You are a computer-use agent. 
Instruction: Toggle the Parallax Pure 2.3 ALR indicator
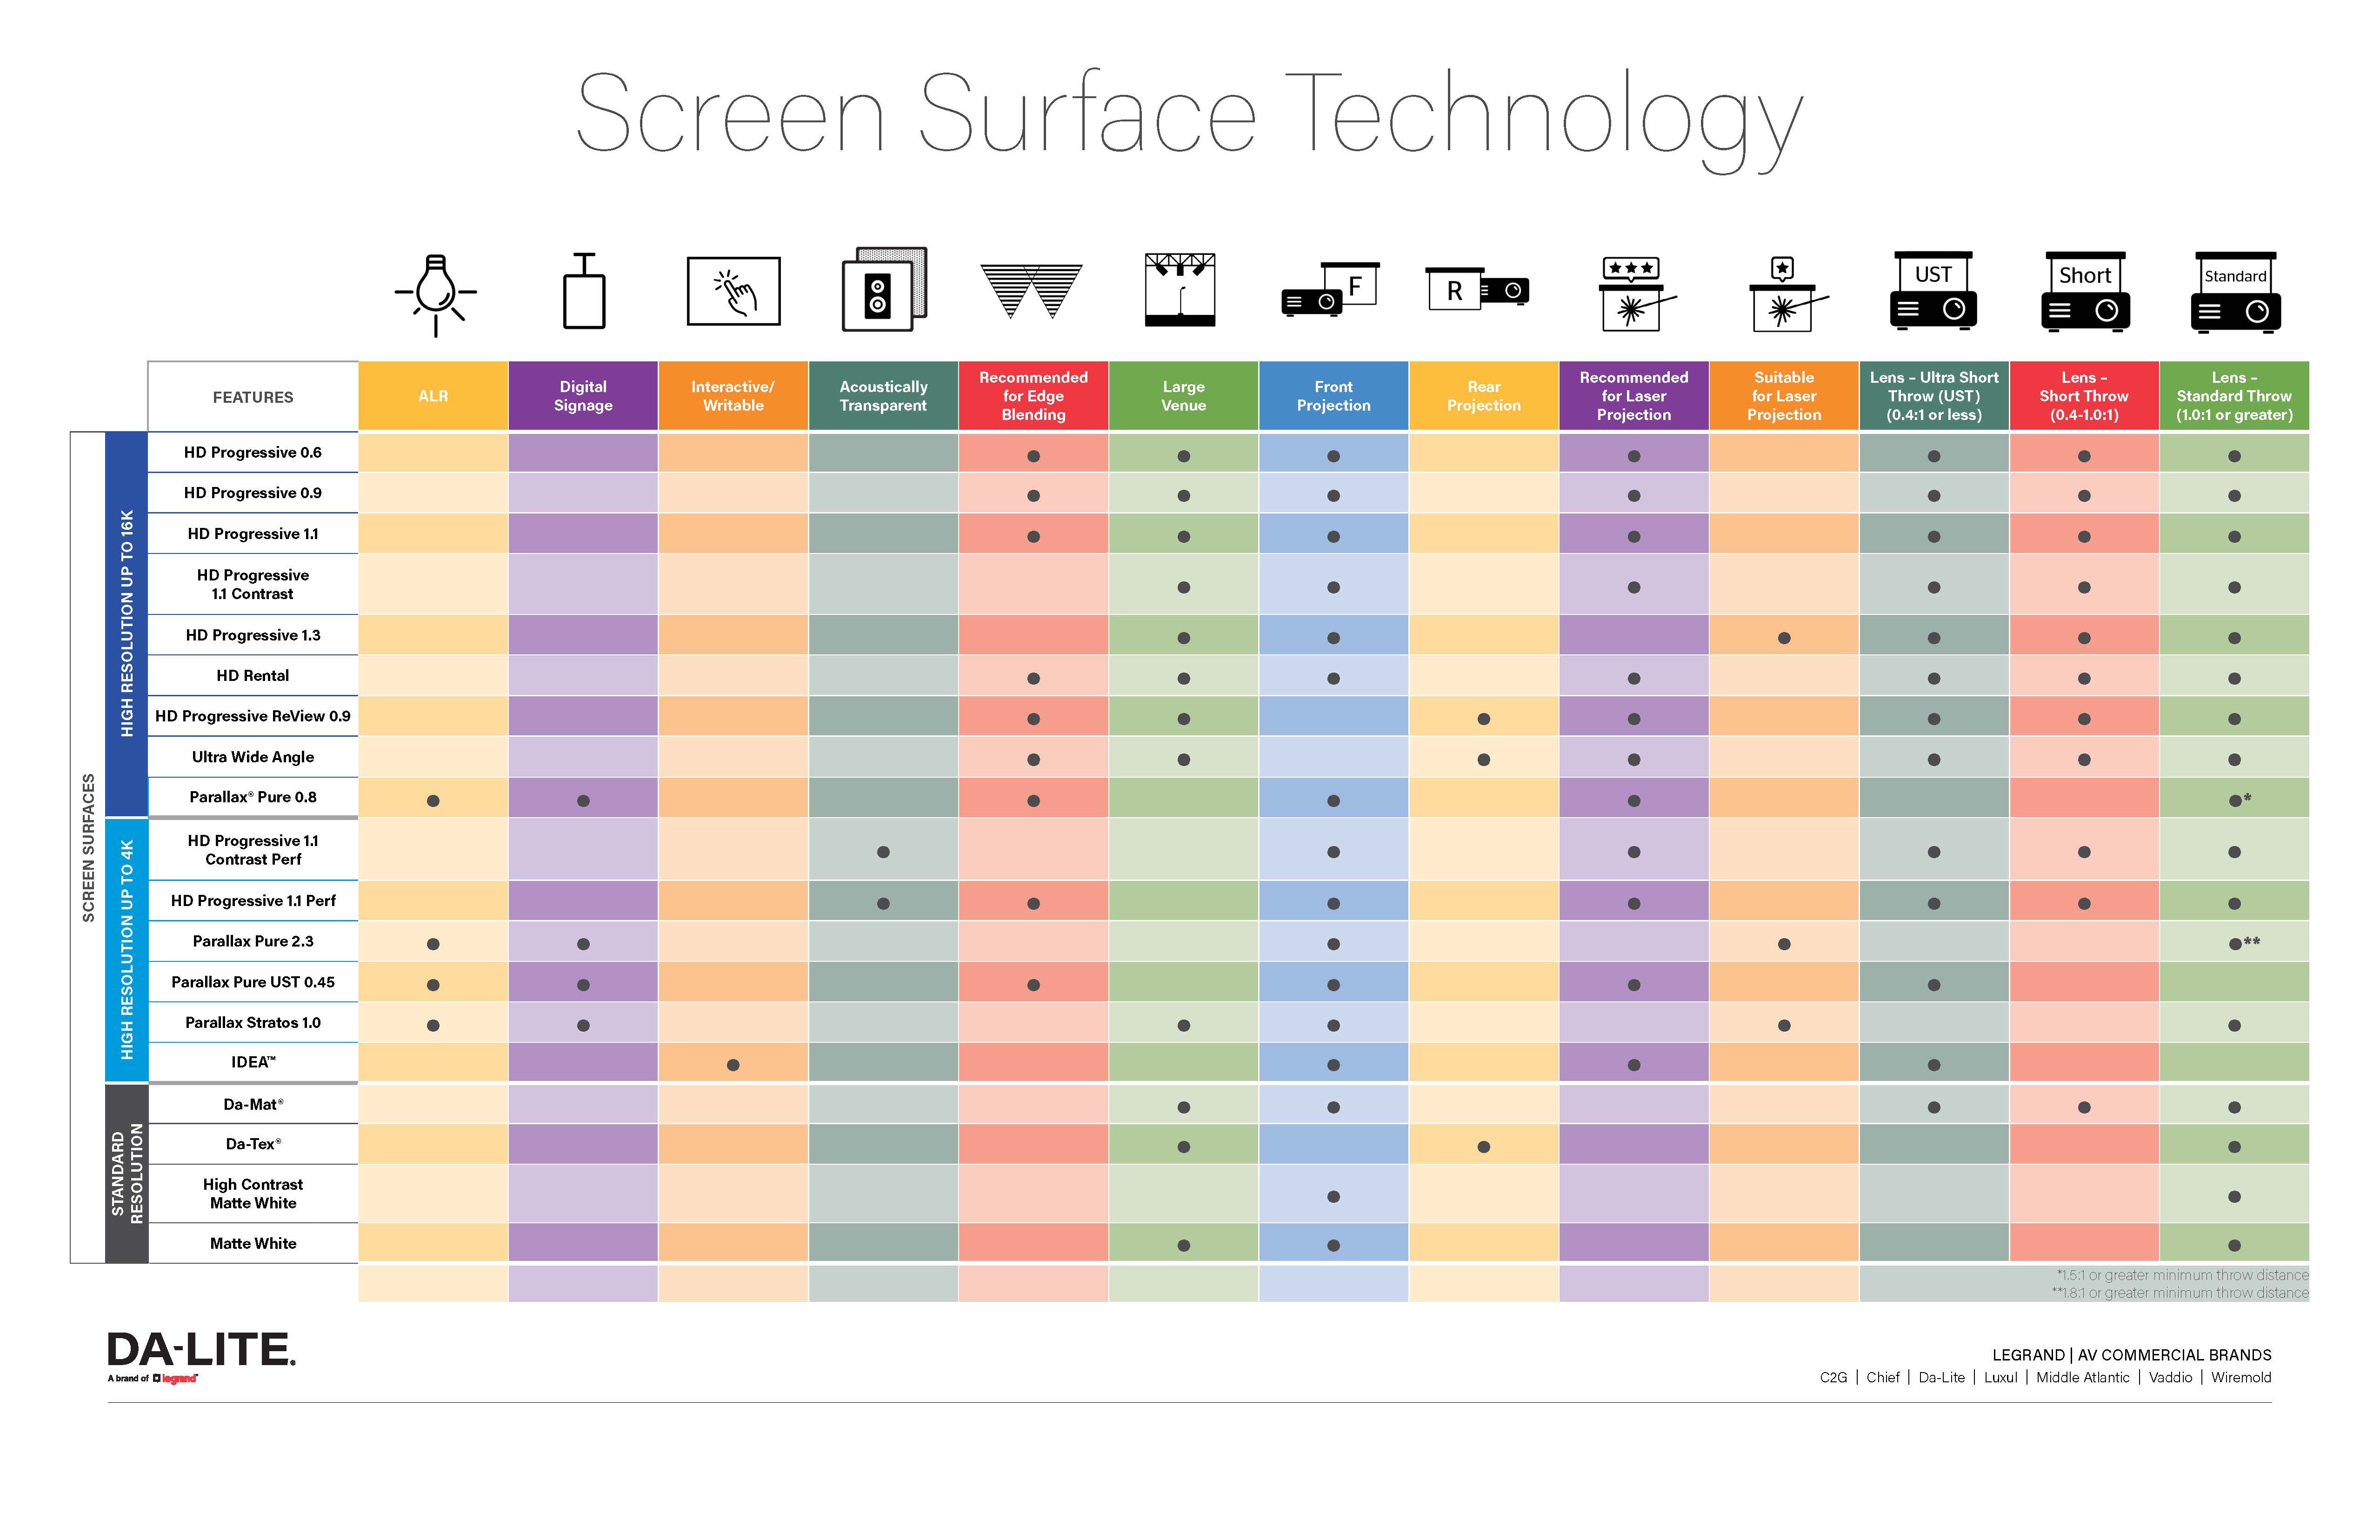(x=439, y=942)
